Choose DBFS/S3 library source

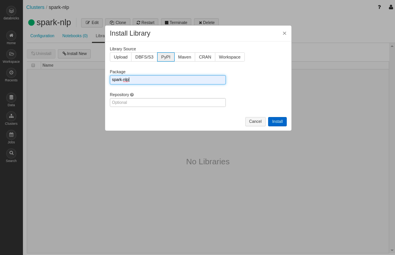click(x=144, y=57)
